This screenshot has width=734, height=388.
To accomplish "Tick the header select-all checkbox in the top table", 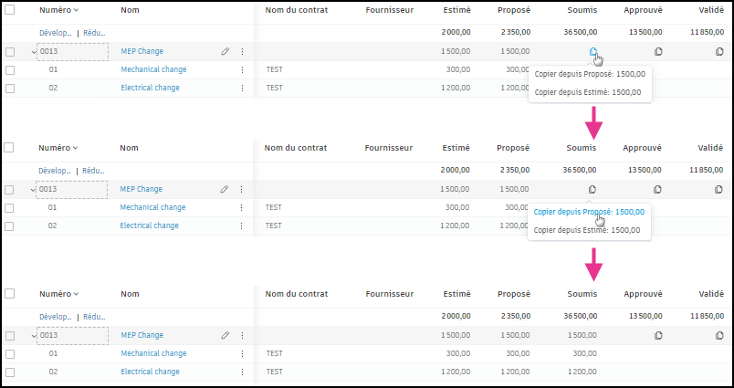I will click(10, 10).
